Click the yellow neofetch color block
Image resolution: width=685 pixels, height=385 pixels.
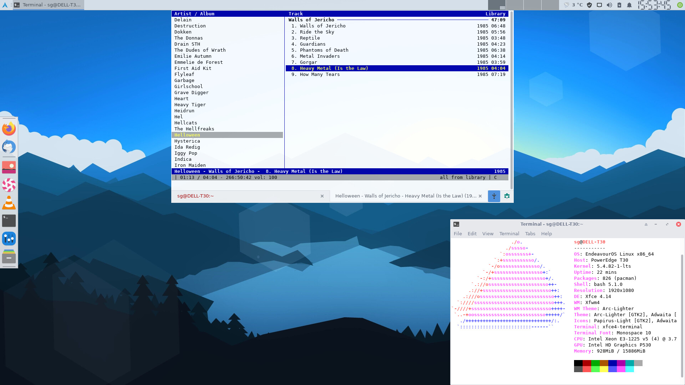coord(604,369)
